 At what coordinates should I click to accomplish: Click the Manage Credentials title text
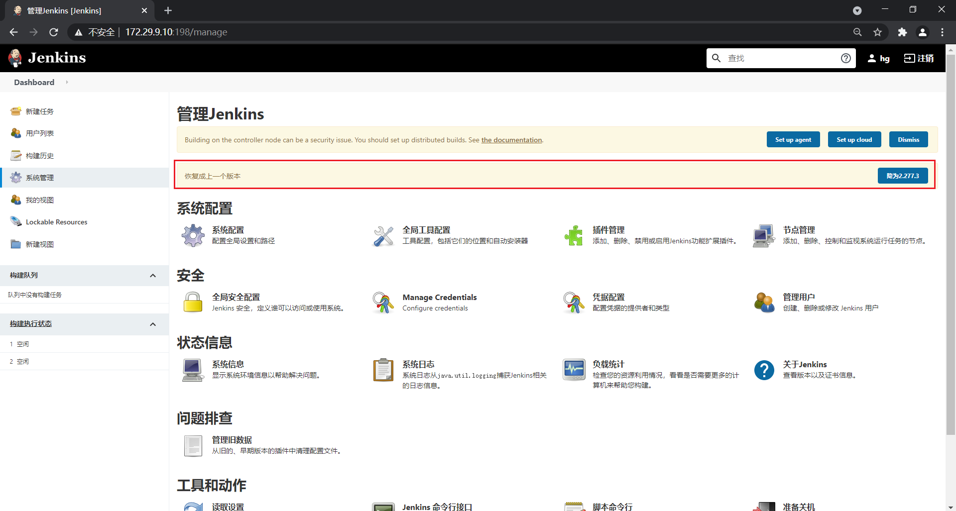coord(439,297)
